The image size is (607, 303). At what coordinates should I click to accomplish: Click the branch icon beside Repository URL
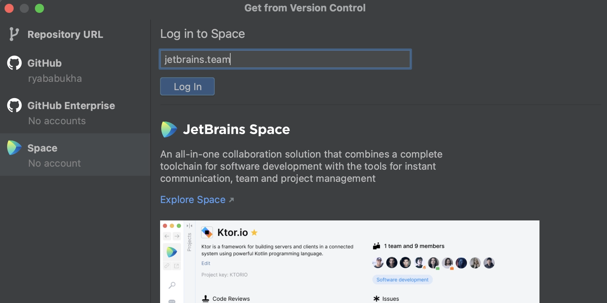(14, 34)
